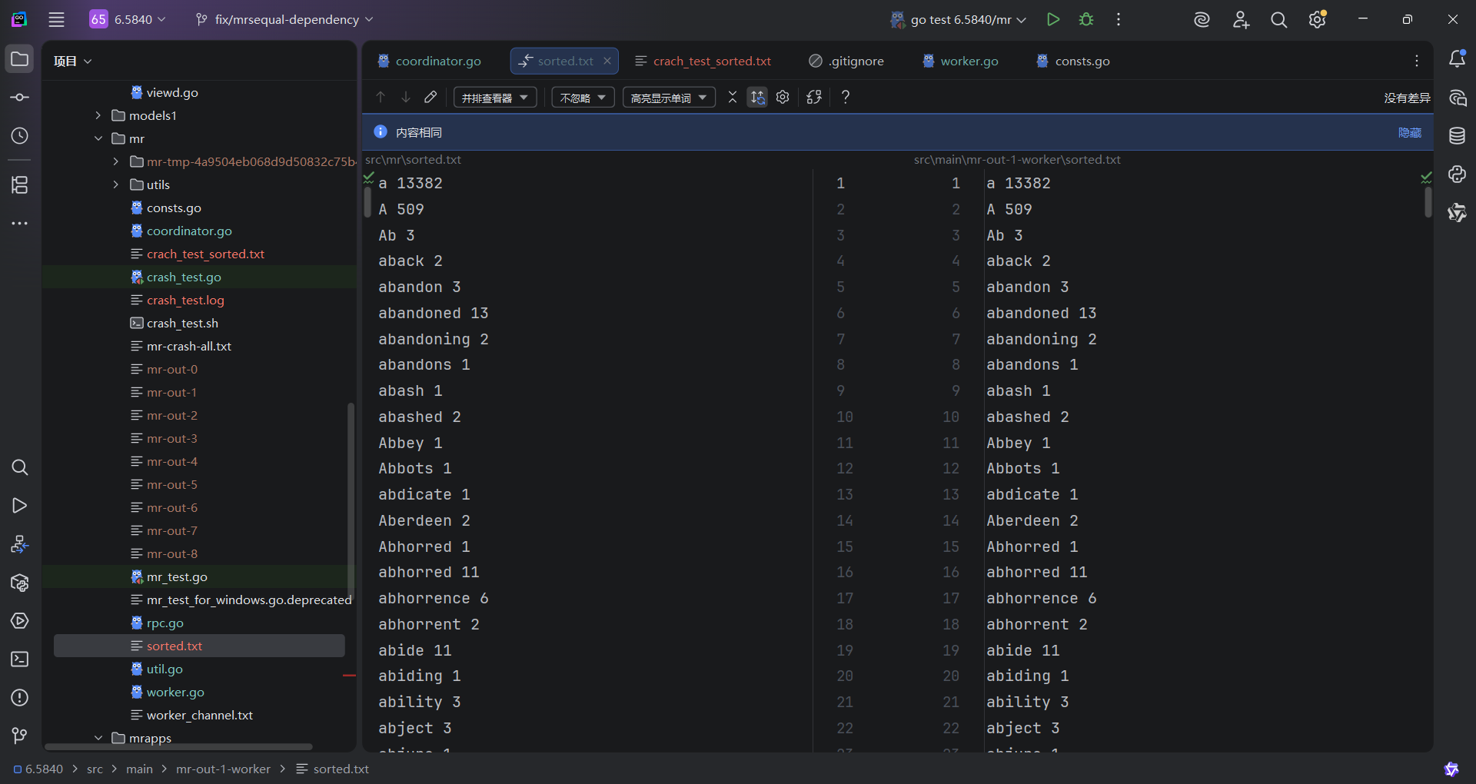Click the Debug bug icon in title bar

[x=1086, y=19]
